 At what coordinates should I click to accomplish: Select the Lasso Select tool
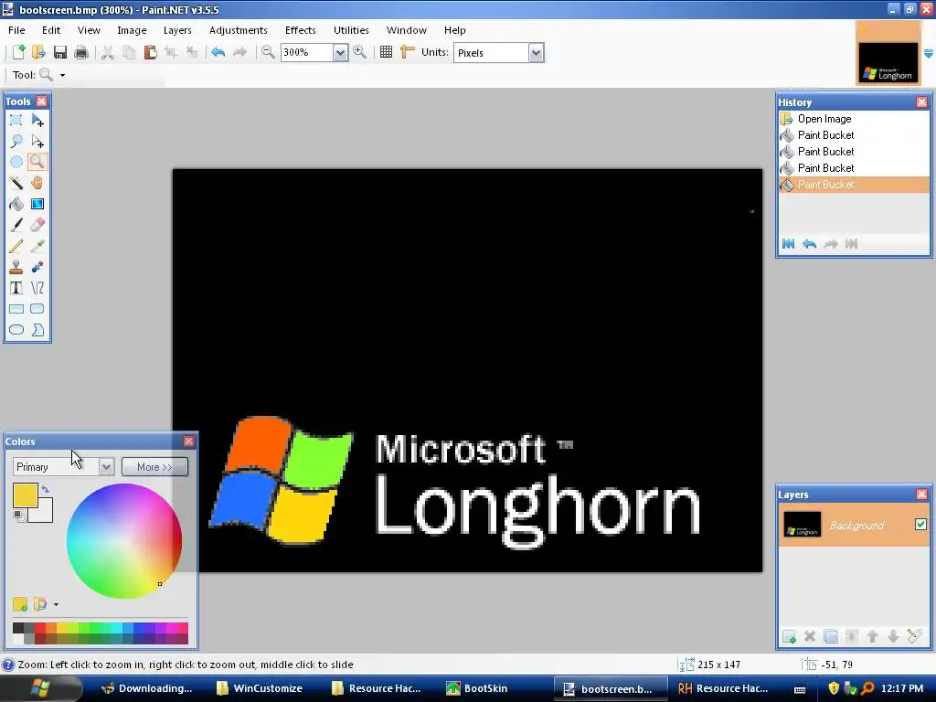click(16, 141)
